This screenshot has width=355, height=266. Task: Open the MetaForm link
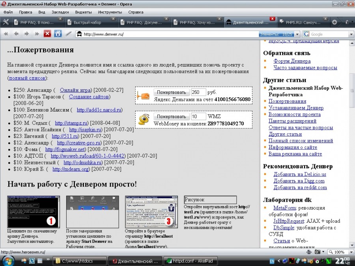coord(285,208)
